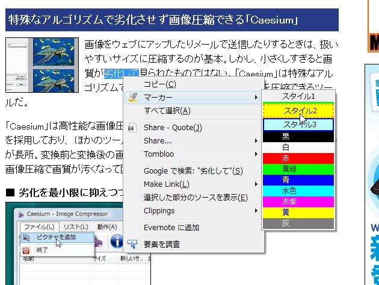
Task: Open the Clippings menu entry
Action: click(x=193, y=211)
